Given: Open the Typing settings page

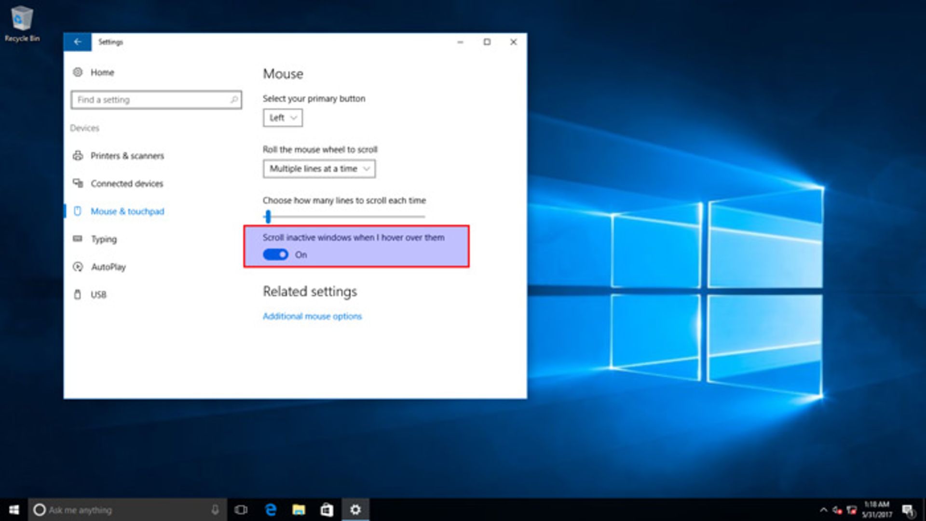Looking at the screenshot, I should (x=104, y=239).
